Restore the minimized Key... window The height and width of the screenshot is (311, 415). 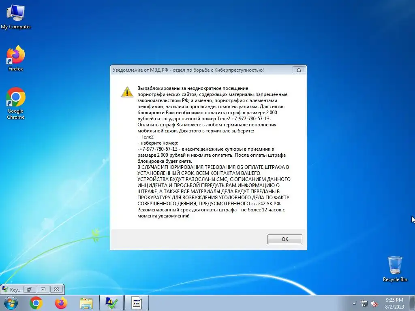(30, 289)
